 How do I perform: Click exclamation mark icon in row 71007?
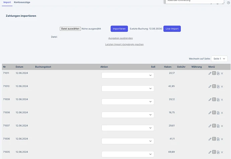214,126
